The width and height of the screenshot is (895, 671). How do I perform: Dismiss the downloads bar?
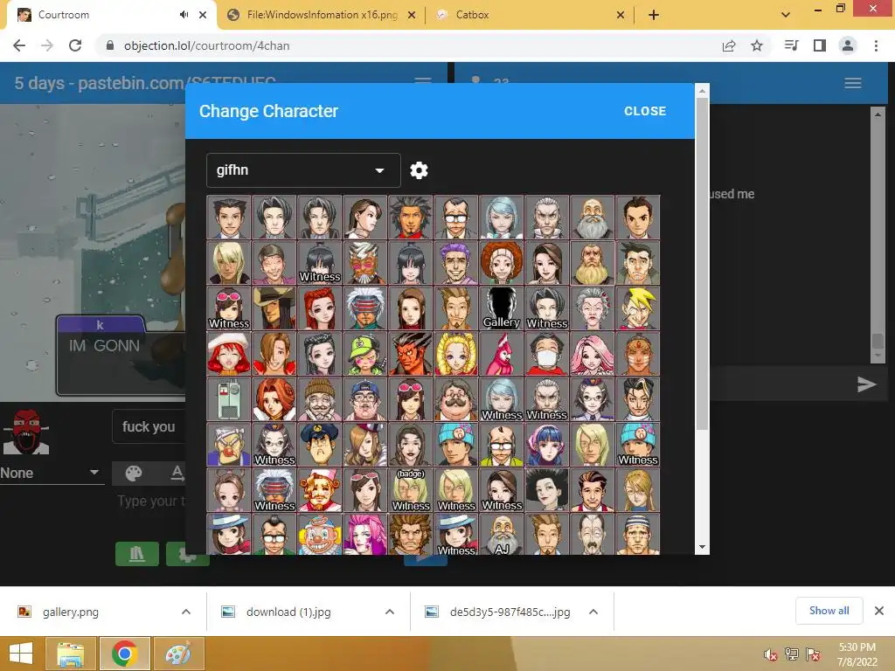[x=879, y=611]
